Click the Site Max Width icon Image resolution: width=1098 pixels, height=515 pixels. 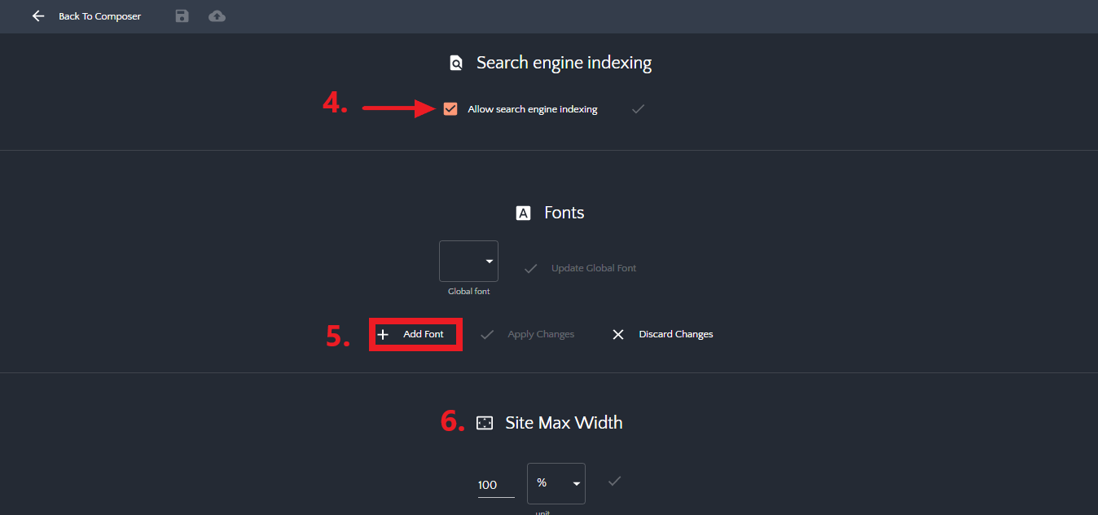tap(485, 423)
